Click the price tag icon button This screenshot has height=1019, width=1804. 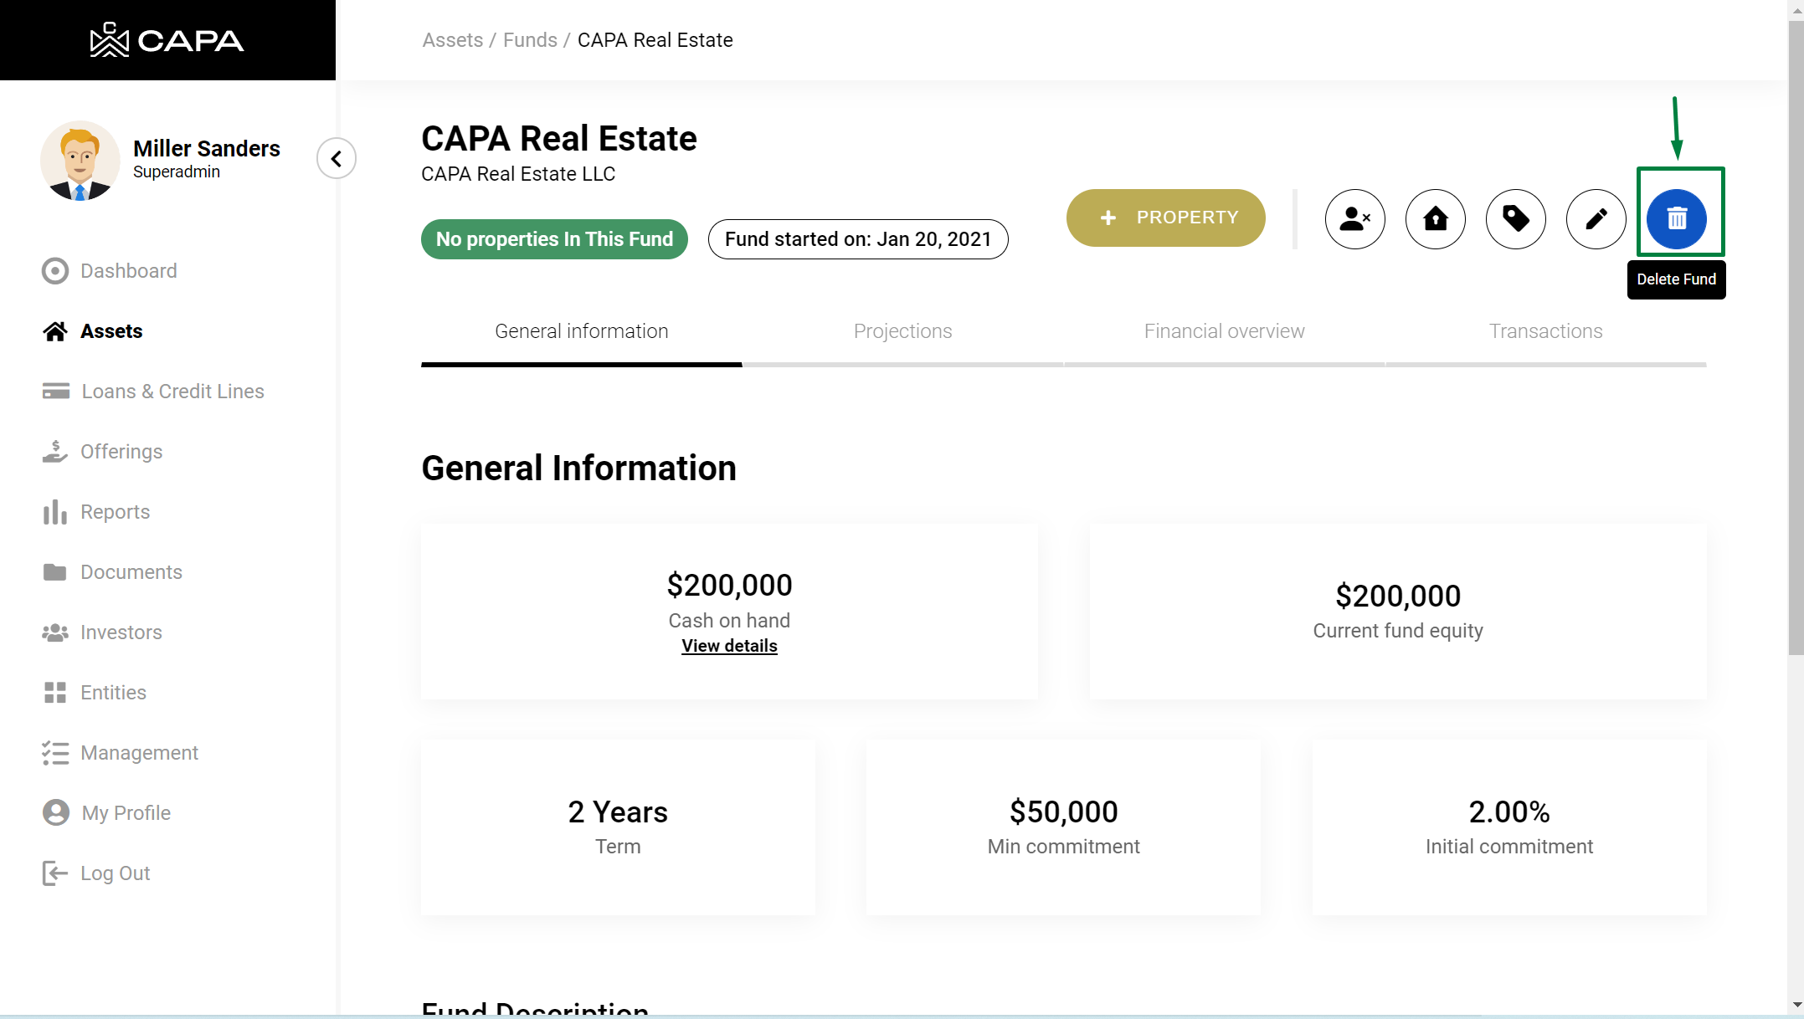tap(1515, 219)
